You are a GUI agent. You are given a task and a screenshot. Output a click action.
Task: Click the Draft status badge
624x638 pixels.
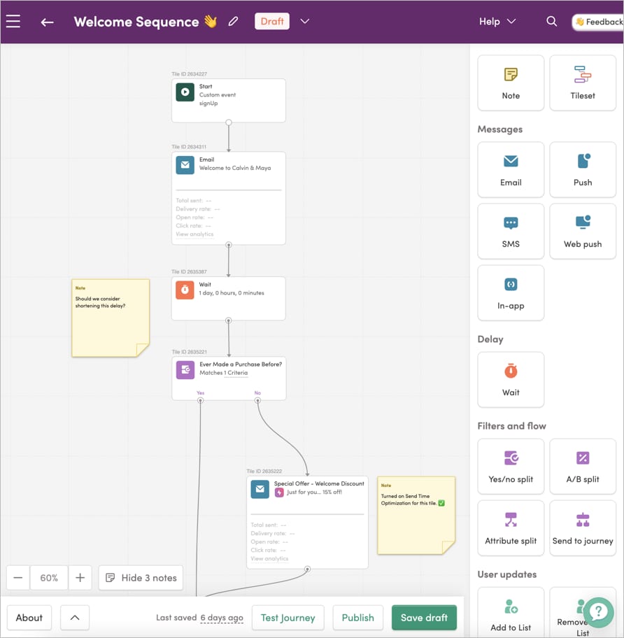pos(272,21)
